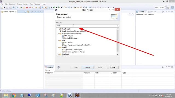Open the Help menu
Image resolution: width=175 pixels, height=98 pixels.
tap(43, 4)
